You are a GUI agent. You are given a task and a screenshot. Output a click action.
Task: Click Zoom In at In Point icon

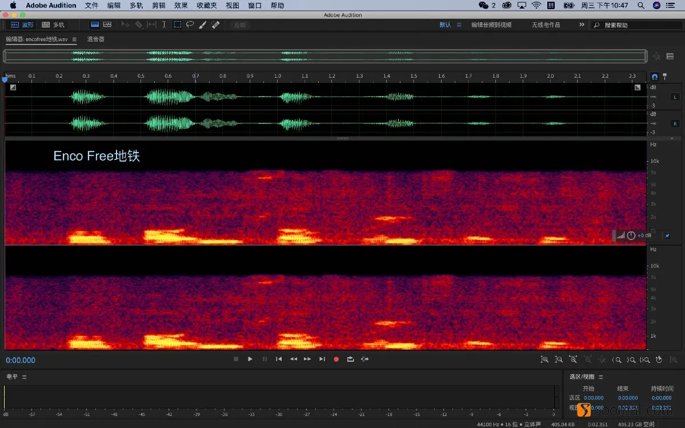617,360
